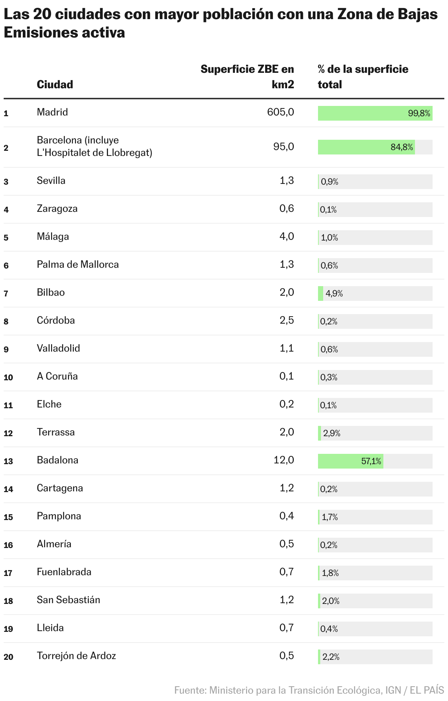
Task: Click the San Sebastián city name
Action: point(68,600)
